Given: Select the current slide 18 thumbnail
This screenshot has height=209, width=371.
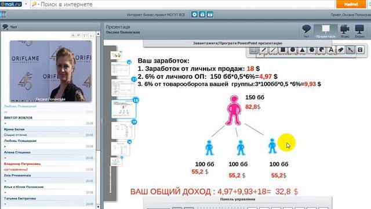Looking at the screenshot, I should (123, 109).
